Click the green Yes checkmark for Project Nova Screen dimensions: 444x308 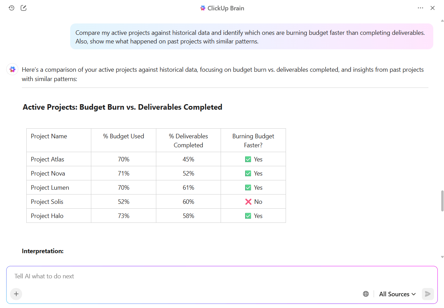[248, 173]
